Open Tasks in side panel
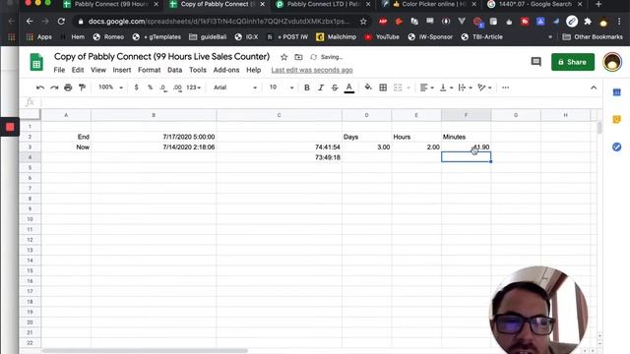The image size is (630, 354). pos(617,147)
